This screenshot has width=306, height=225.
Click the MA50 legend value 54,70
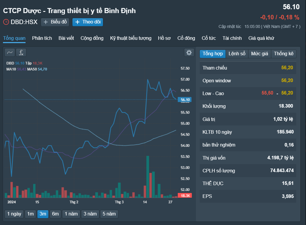(x=42, y=69)
